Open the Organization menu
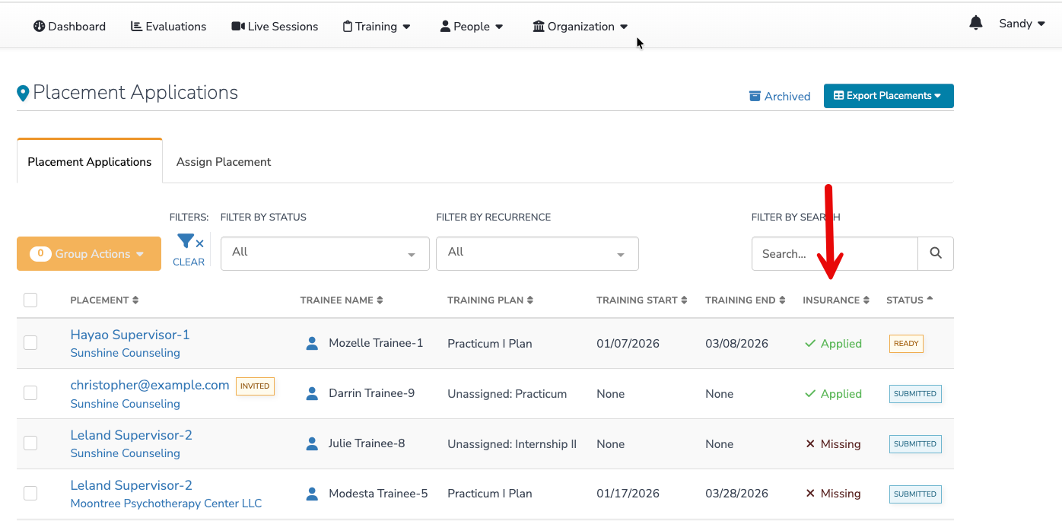1062x521 pixels. point(580,26)
